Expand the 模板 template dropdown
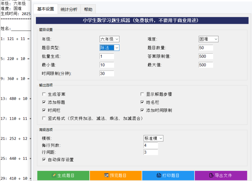Image resolution: width=252 pixels, height=181 pixels. pyautogui.click(x=153, y=138)
